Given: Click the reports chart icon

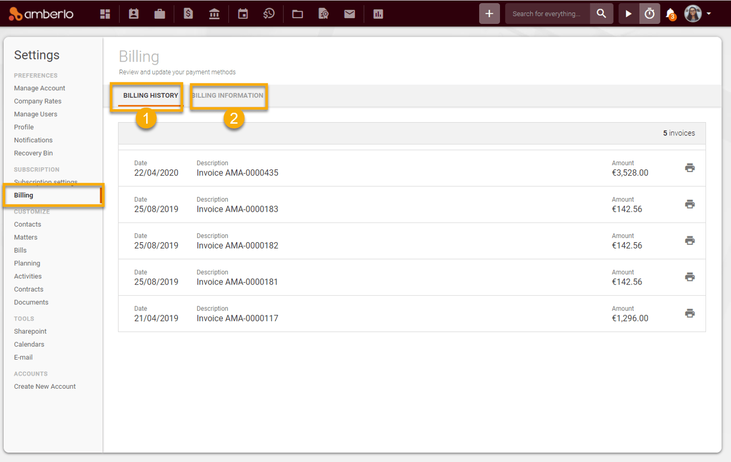Looking at the screenshot, I should click(378, 14).
